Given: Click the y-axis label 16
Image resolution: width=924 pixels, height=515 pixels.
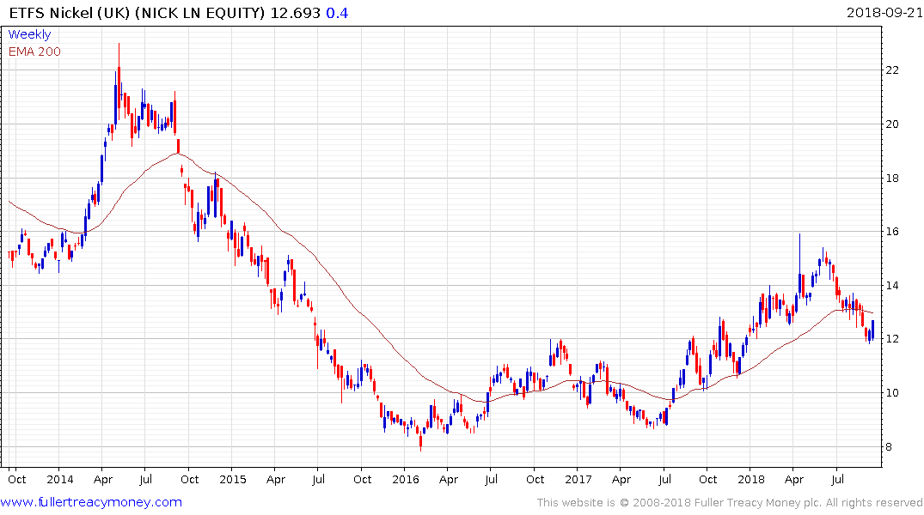Looking at the screenshot, I should [x=892, y=231].
